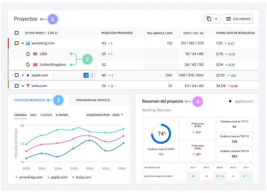The height and width of the screenshot is (193, 267).
Task: Click the Google icon in the United Kingdom row
Action: pyautogui.click(x=28, y=64)
